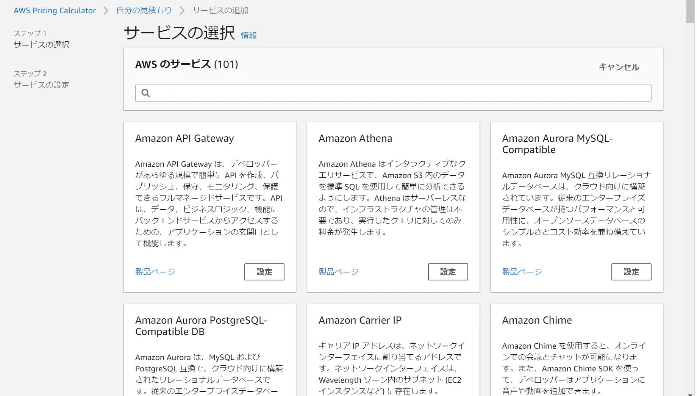Viewport: 697px width, 396px height.
Task: Select ステップ 1 サービスの選択 in sidebar
Action: click(41, 39)
